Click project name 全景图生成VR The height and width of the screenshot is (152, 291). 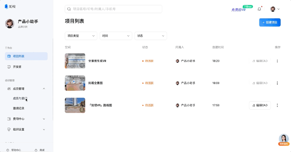click(97, 61)
